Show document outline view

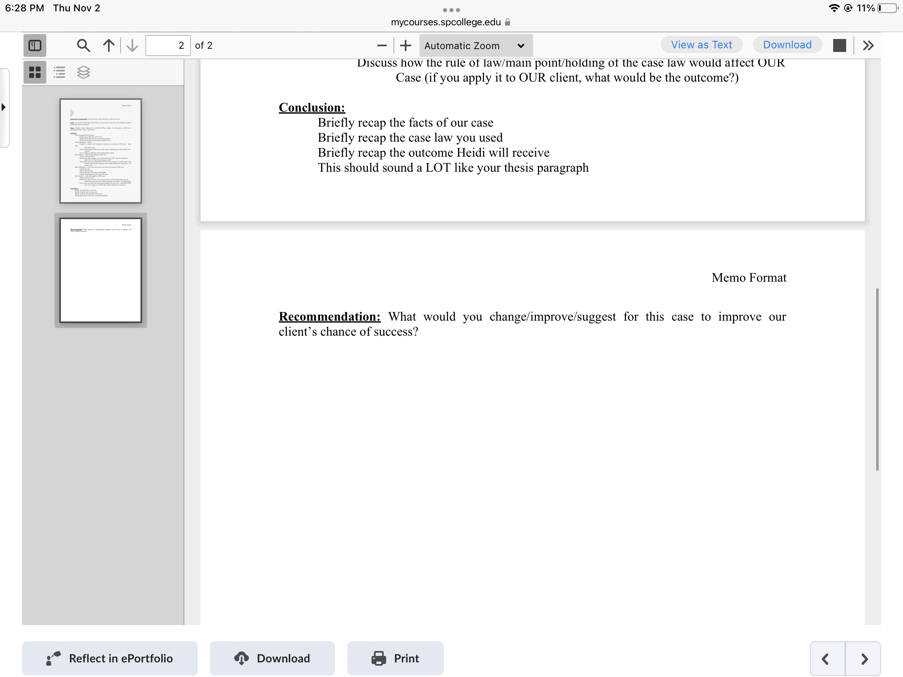(59, 72)
